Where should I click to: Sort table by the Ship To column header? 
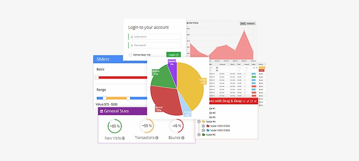[233, 65]
